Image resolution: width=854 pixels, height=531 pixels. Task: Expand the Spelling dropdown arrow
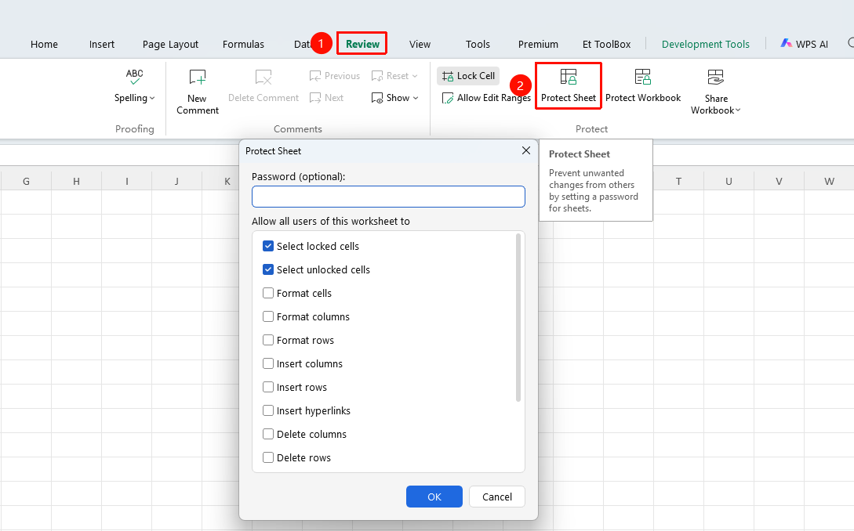(x=152, y=98)
